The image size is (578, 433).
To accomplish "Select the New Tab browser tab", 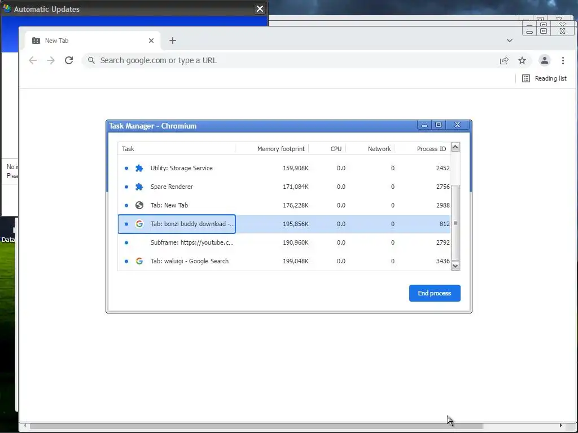I will (93, 41).
